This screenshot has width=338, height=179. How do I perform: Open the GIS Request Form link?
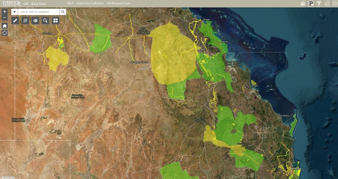tap(118, 3)
